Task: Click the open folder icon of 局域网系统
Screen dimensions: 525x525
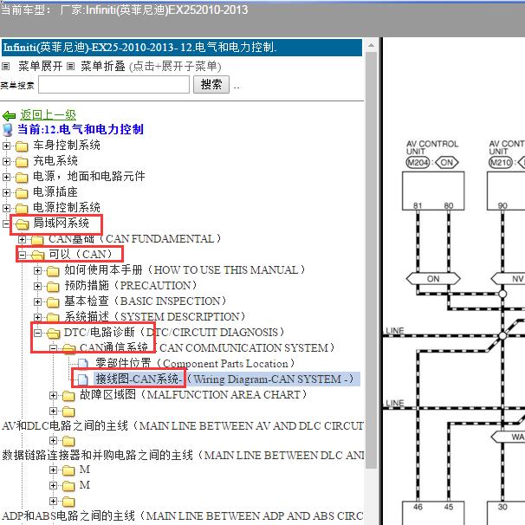Action: 22,224
